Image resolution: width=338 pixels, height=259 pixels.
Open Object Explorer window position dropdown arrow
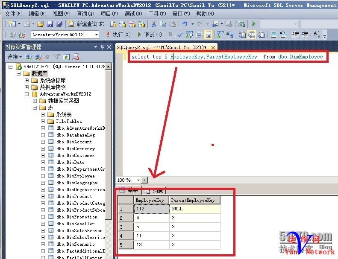click(96, 47)
